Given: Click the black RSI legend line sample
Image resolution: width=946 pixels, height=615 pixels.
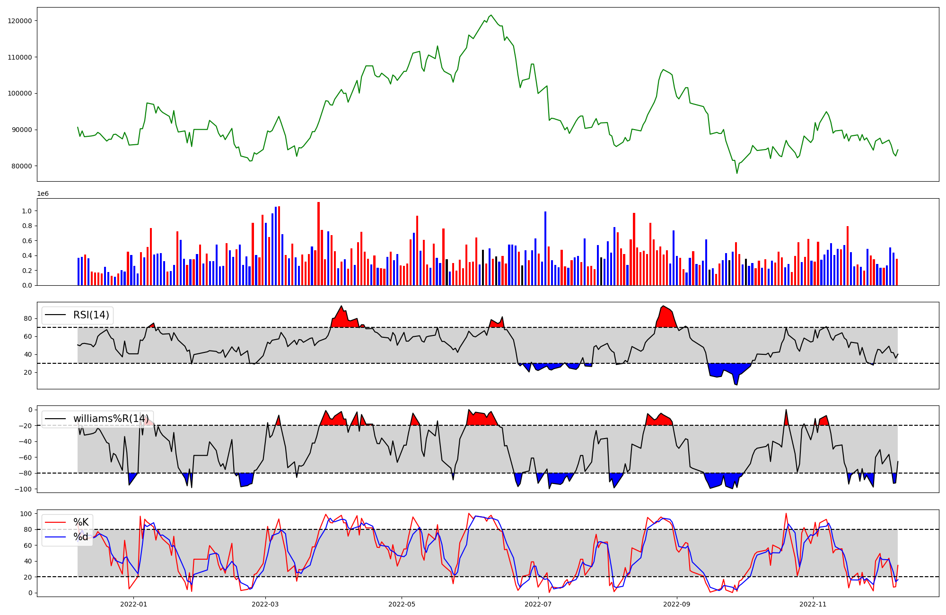Looking at the screenshot, I should click(55, 315).
